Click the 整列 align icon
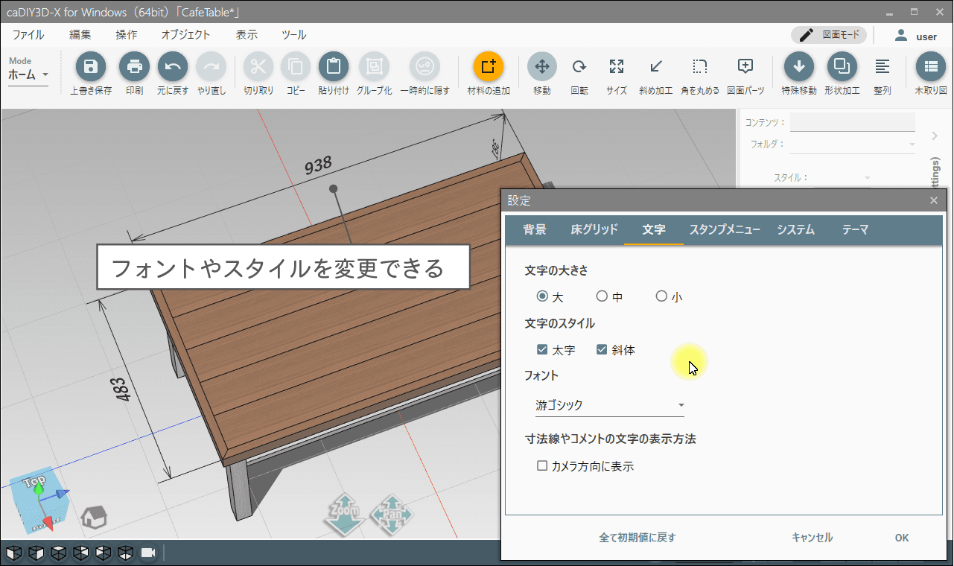The height and width of the screenshot is (566, 954). point(883,67)
